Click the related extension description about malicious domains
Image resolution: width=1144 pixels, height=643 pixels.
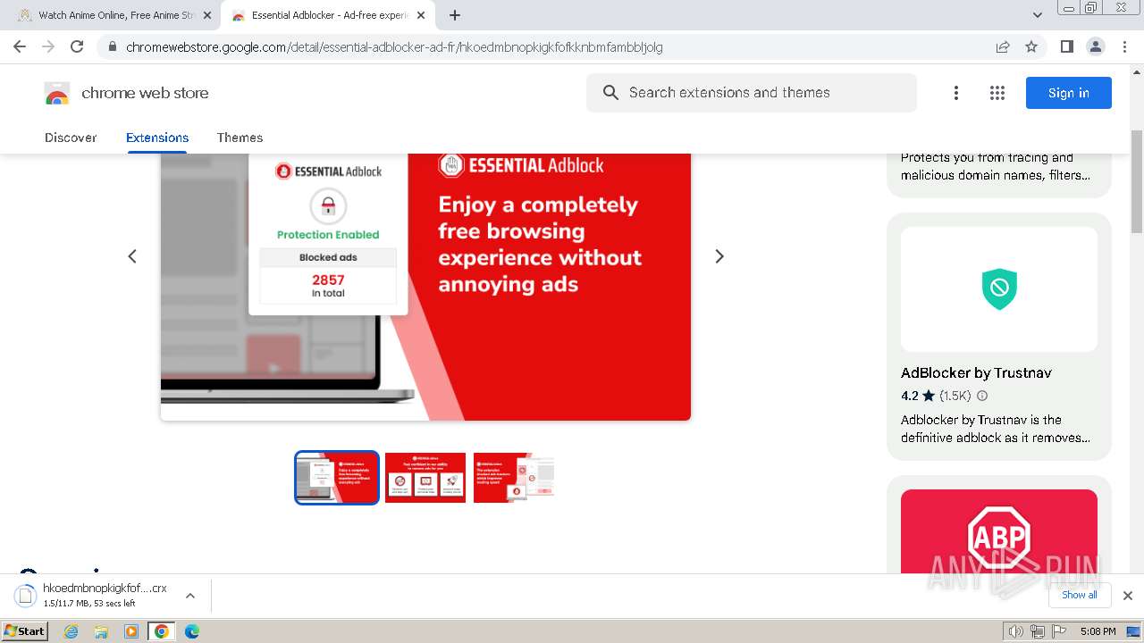pos(996,166)
